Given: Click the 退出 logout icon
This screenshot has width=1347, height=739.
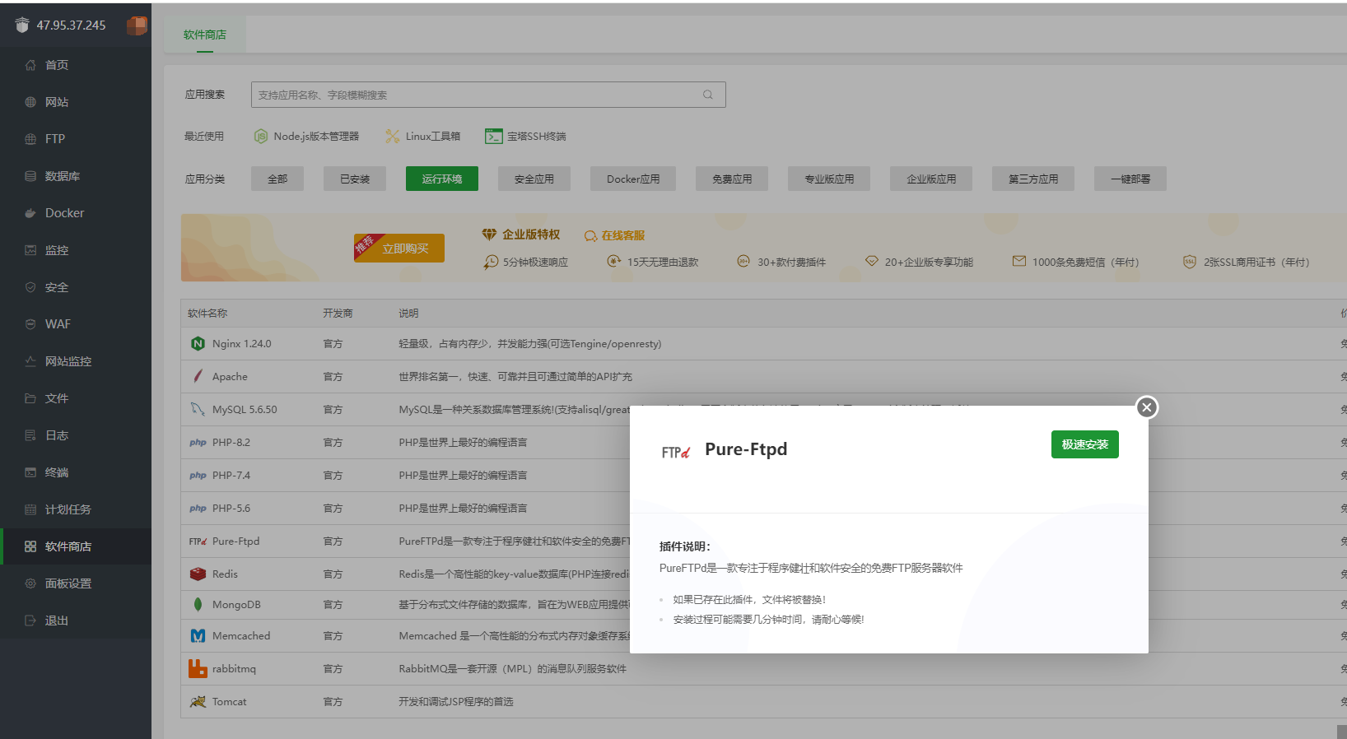Looking at the screenshot, I should [30, 620].
